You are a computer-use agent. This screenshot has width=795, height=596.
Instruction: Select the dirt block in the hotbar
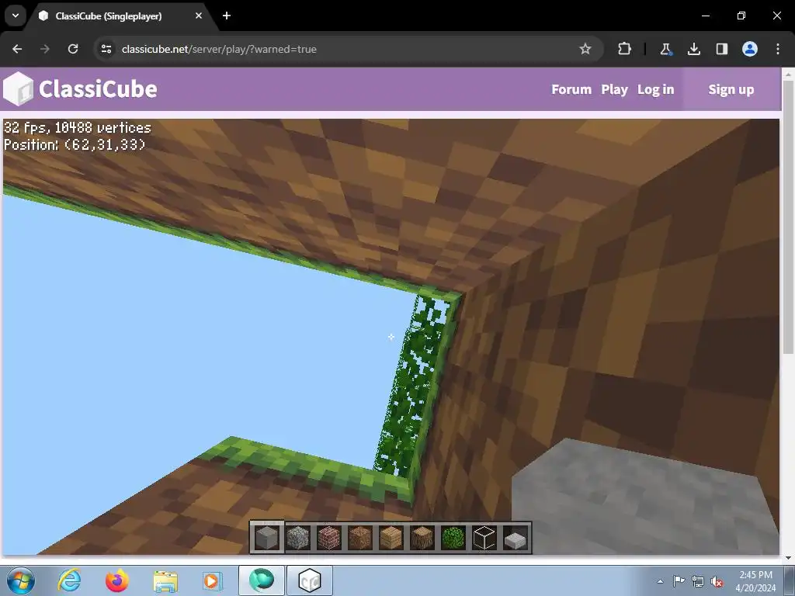(x=360, y=538)
